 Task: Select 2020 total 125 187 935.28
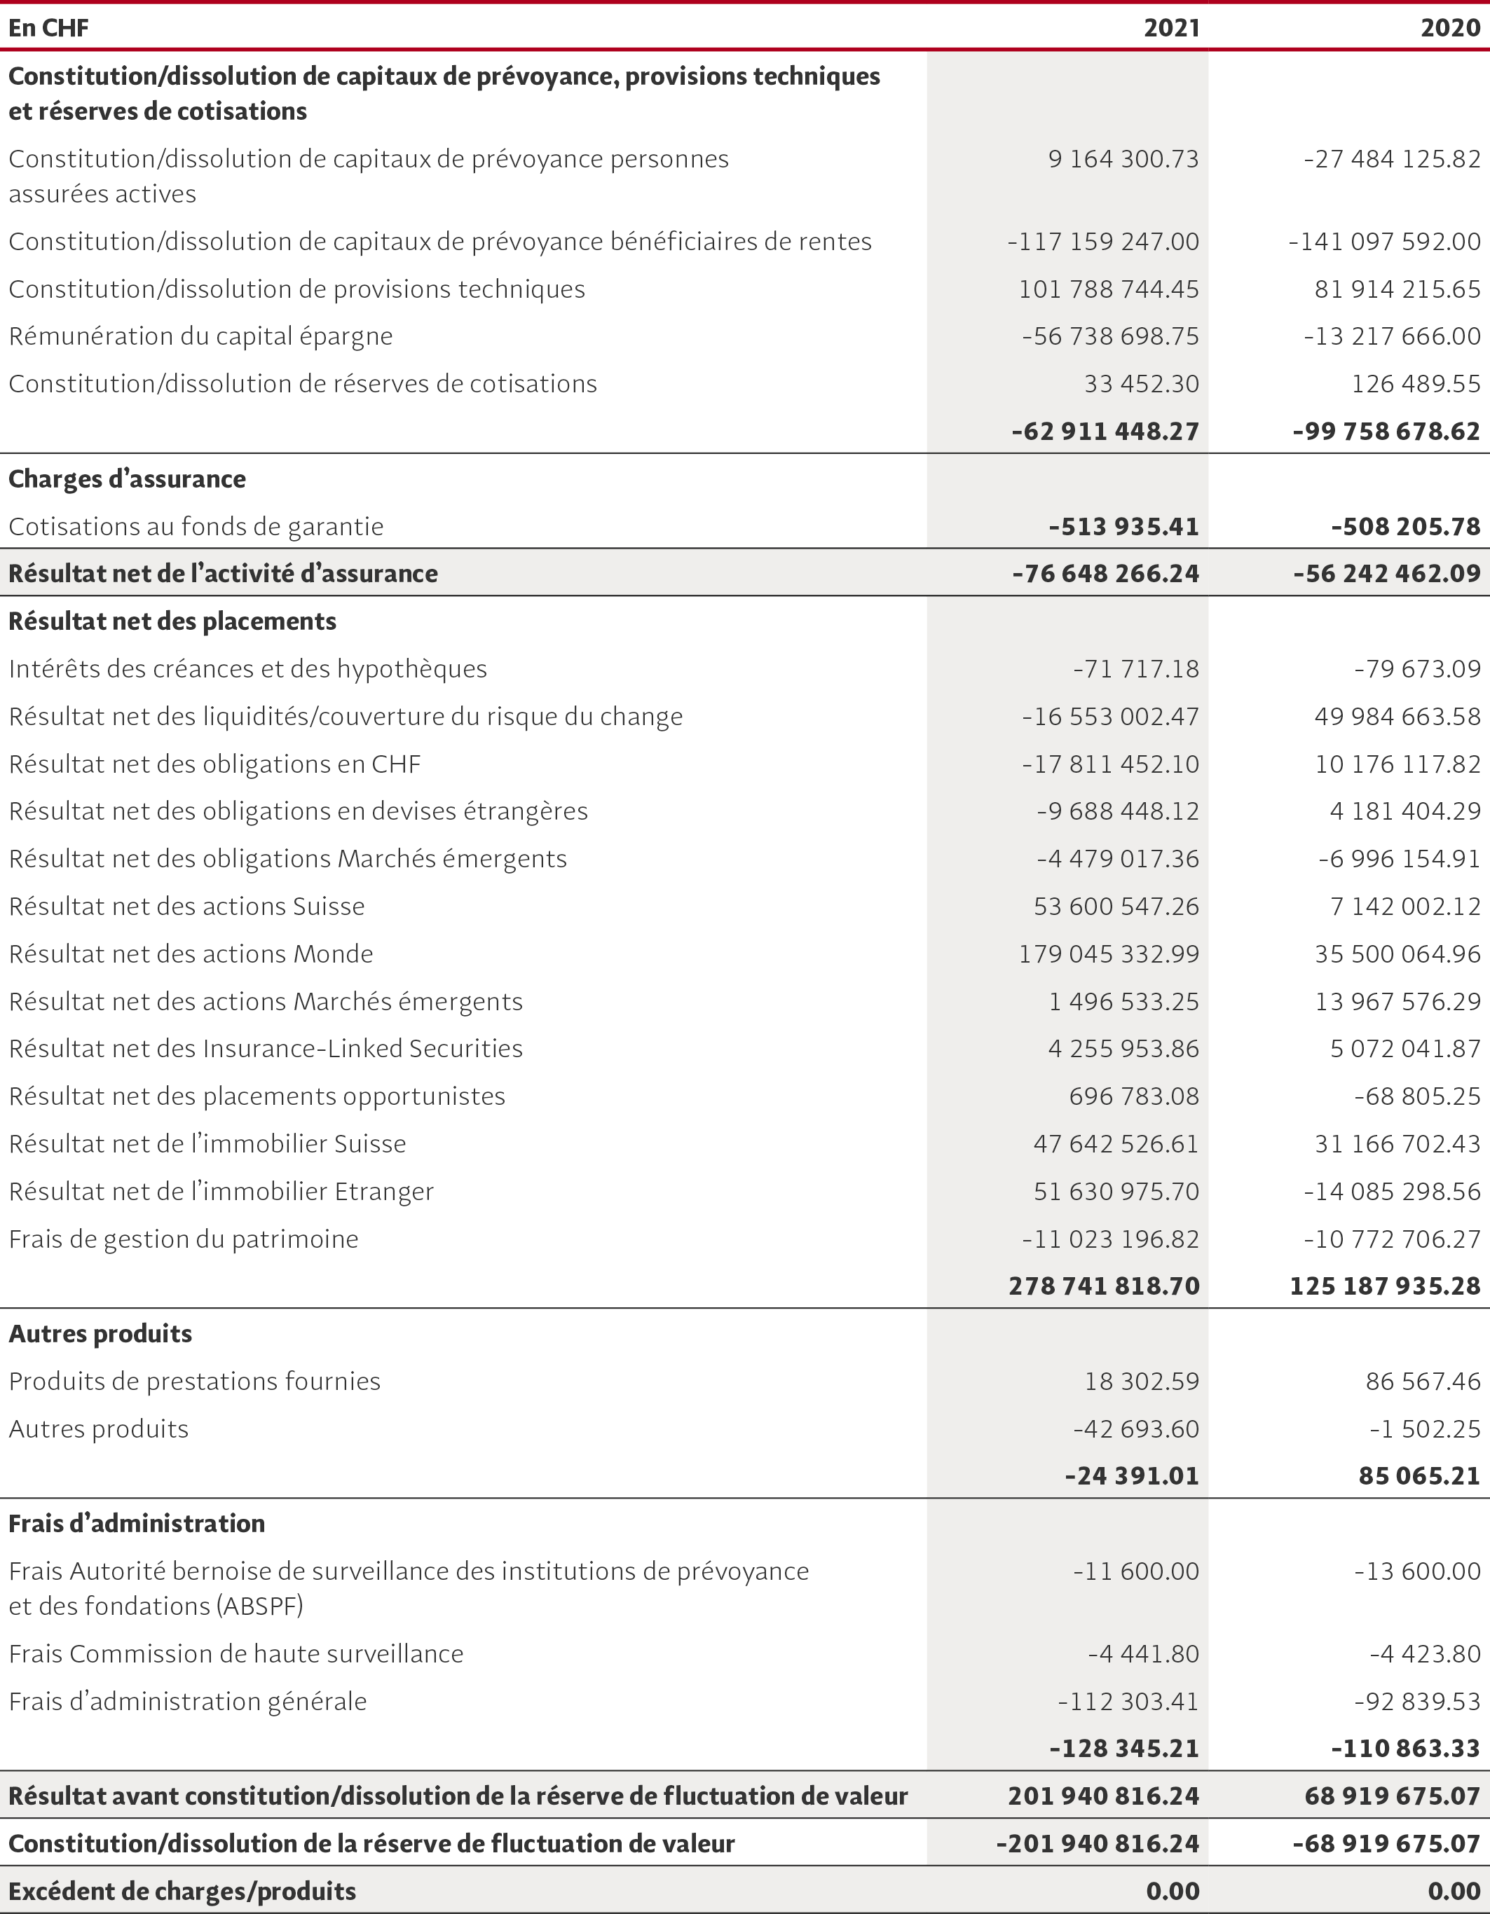[1385, 1286]
